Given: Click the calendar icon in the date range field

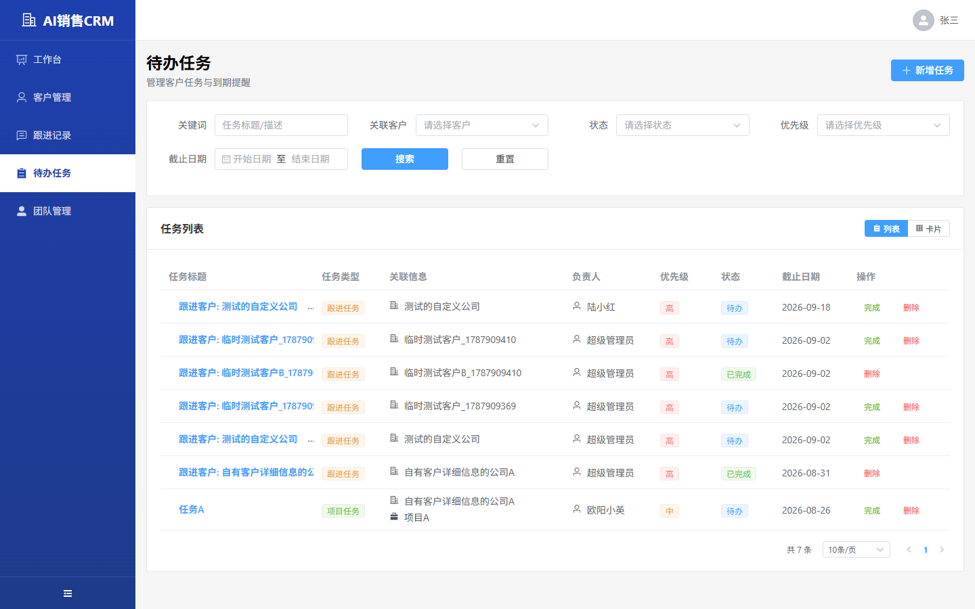Looking at the screenshot, I should [x=226, y=160].
